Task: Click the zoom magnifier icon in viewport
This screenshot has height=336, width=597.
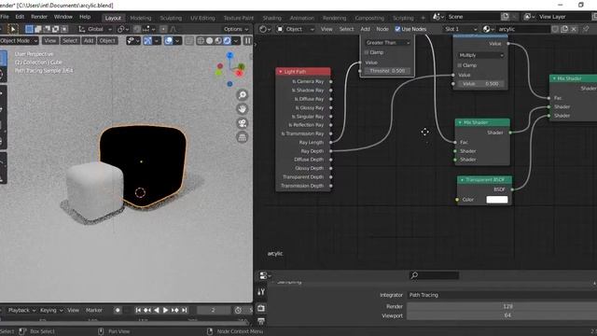Action: (x=243, y=94)
